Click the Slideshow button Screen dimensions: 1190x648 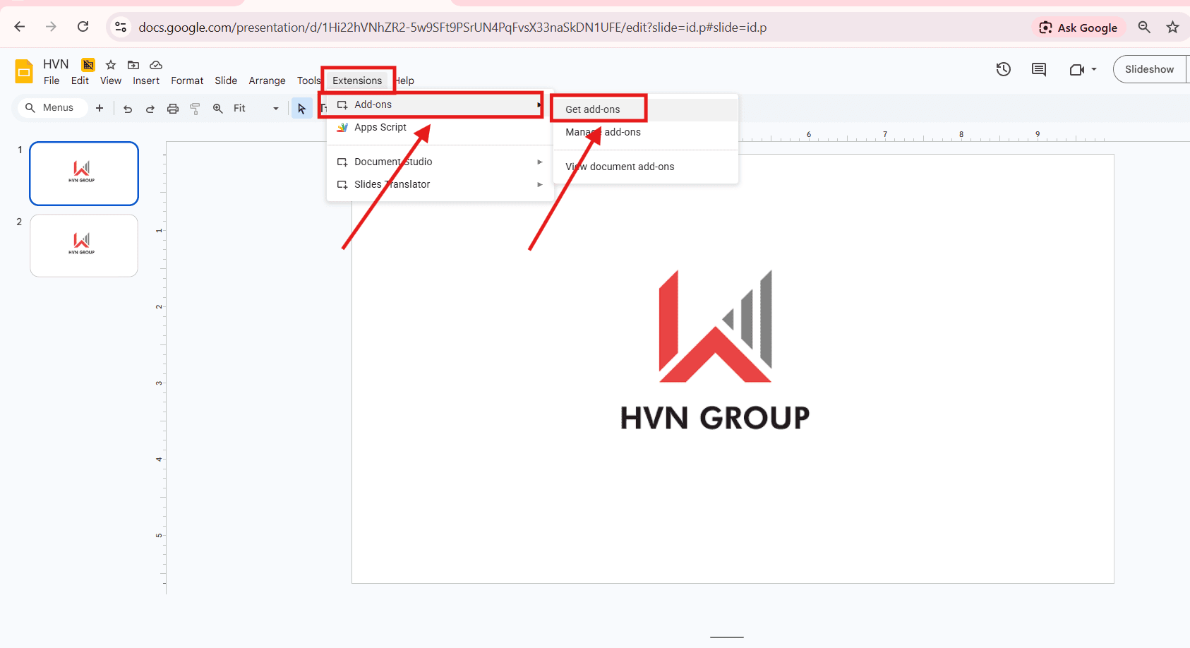pos(1149,68)
